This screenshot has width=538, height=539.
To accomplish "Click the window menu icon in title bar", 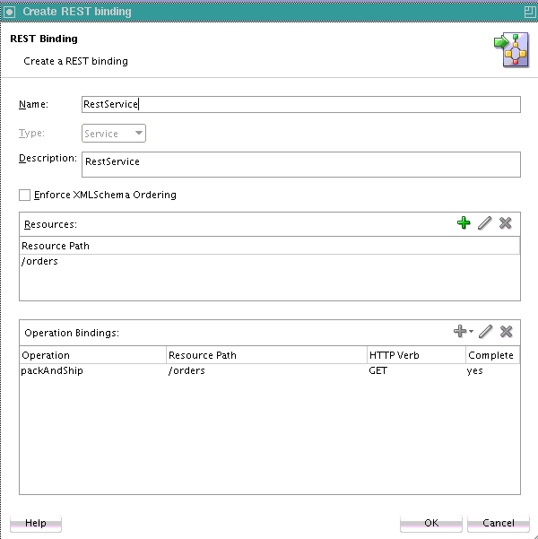I will pyautogui.click(x=10, y=12).
